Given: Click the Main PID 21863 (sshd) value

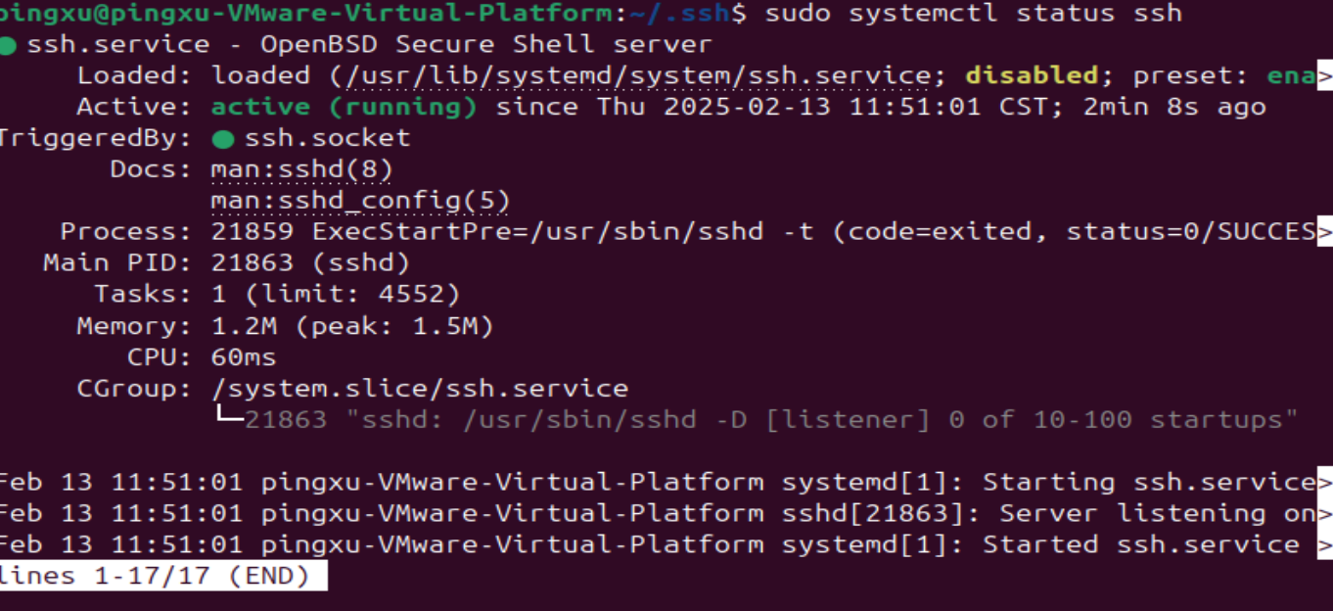Looking at the screenshot, I should click(x=310, y=263).
